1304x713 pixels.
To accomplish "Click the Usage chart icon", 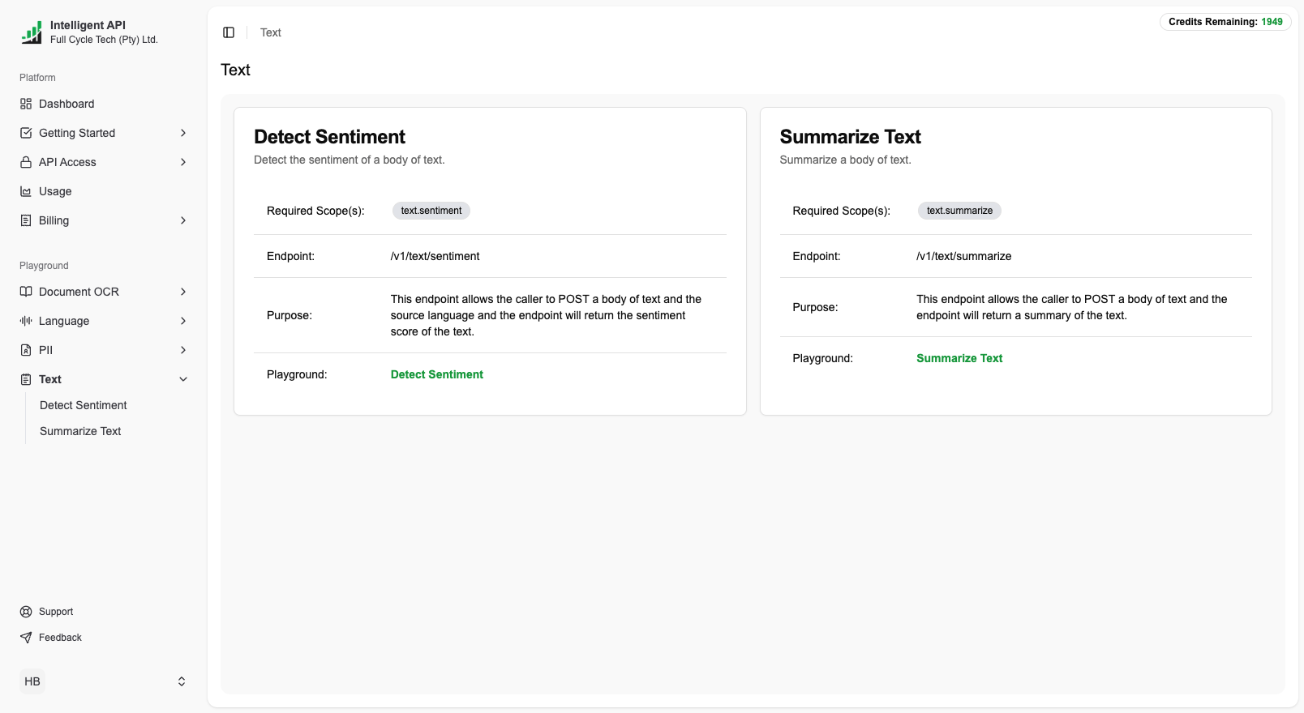I will point(26,191).
